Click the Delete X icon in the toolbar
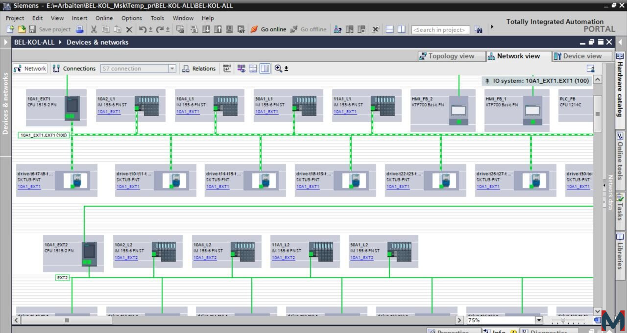Image resolution: width=627 pixels, height=333 pixels. (129, 29)
